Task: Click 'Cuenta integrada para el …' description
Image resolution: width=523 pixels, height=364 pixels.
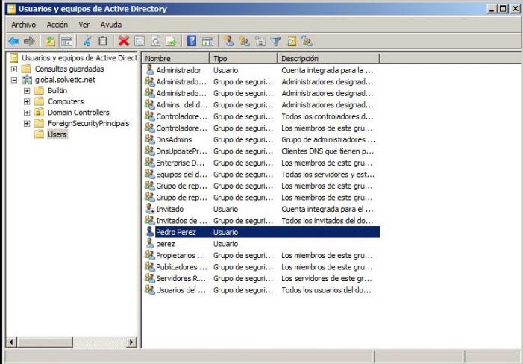Action: click(x=328, y=209)
